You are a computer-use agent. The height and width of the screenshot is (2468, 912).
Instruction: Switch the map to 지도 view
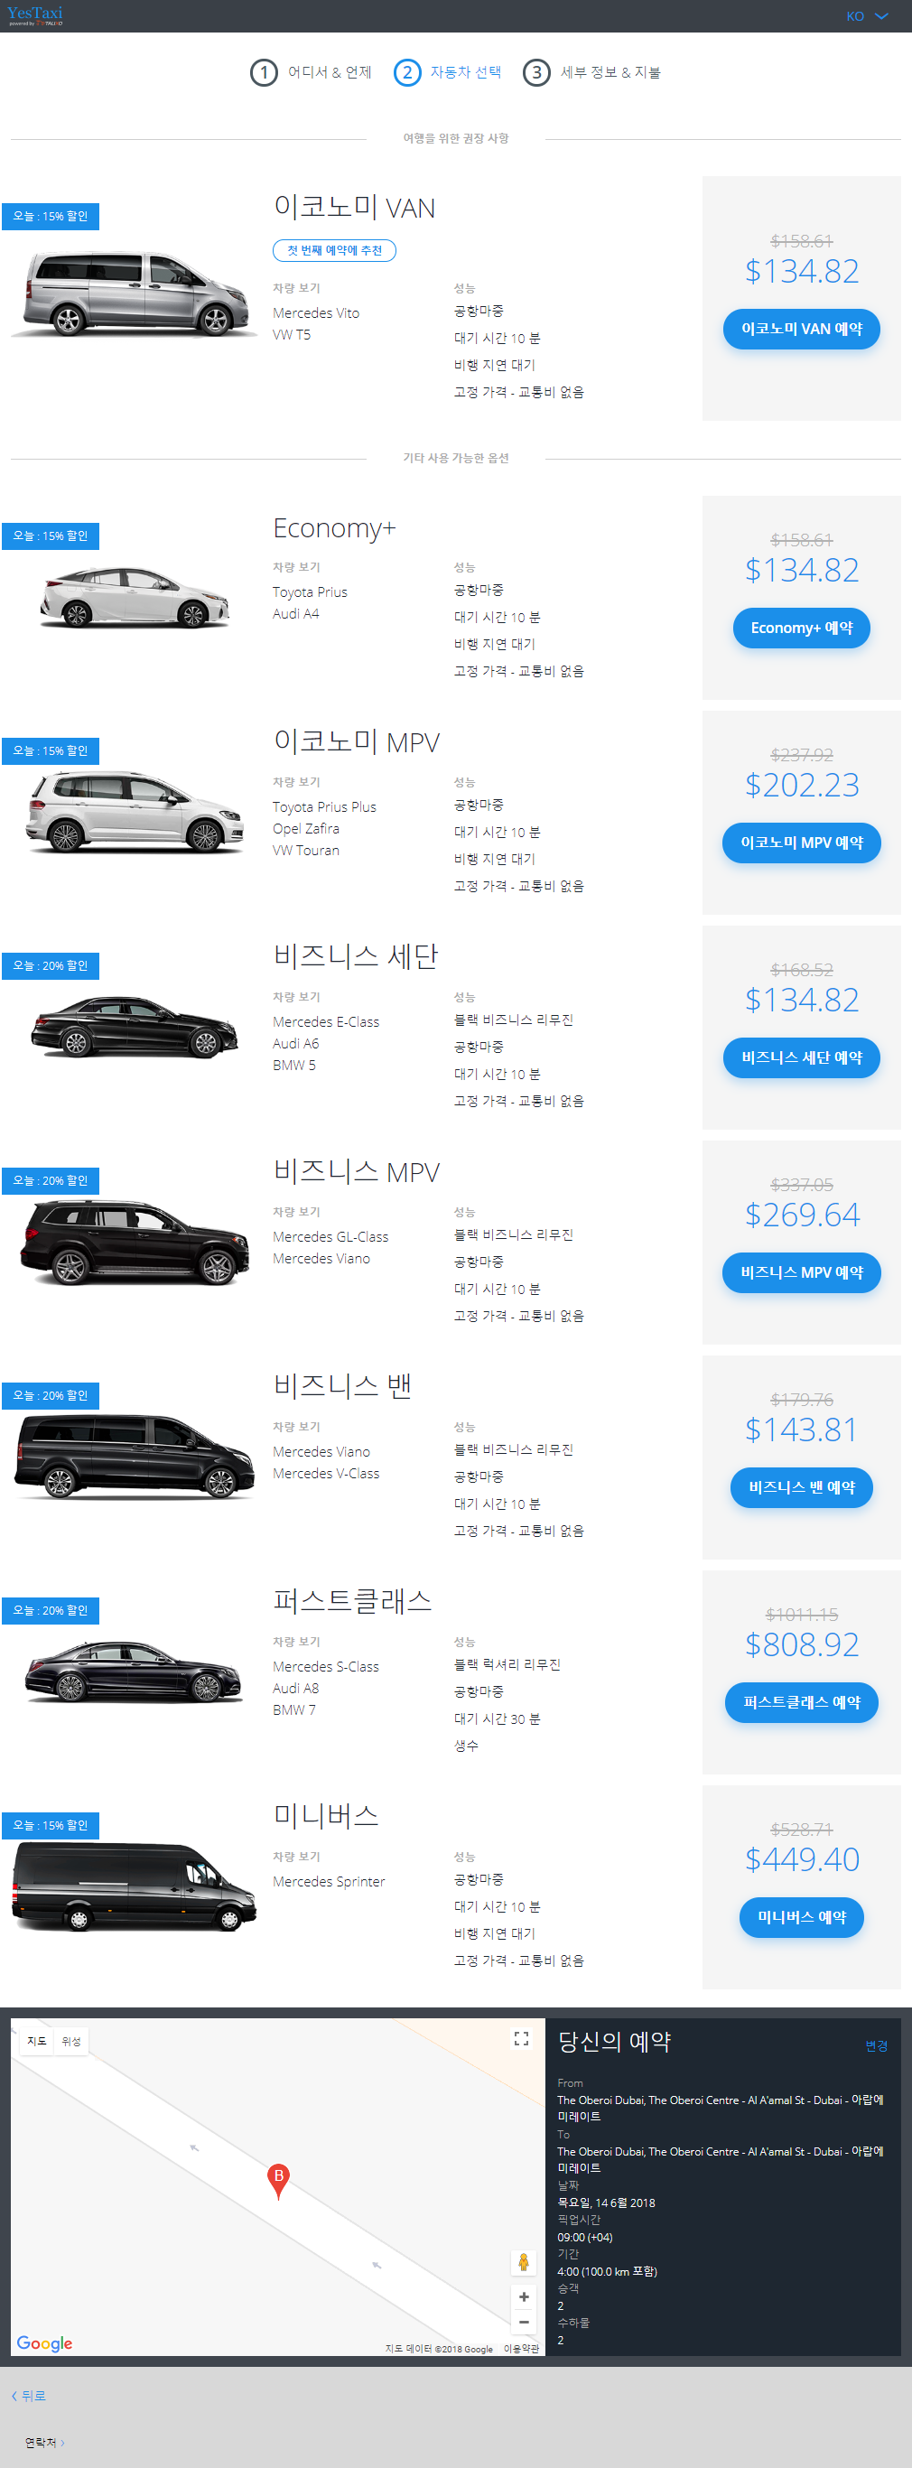[36, 2041]
